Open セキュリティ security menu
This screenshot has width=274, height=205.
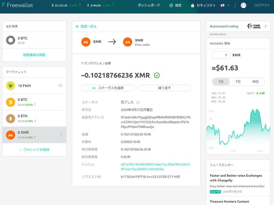point(203,5)
